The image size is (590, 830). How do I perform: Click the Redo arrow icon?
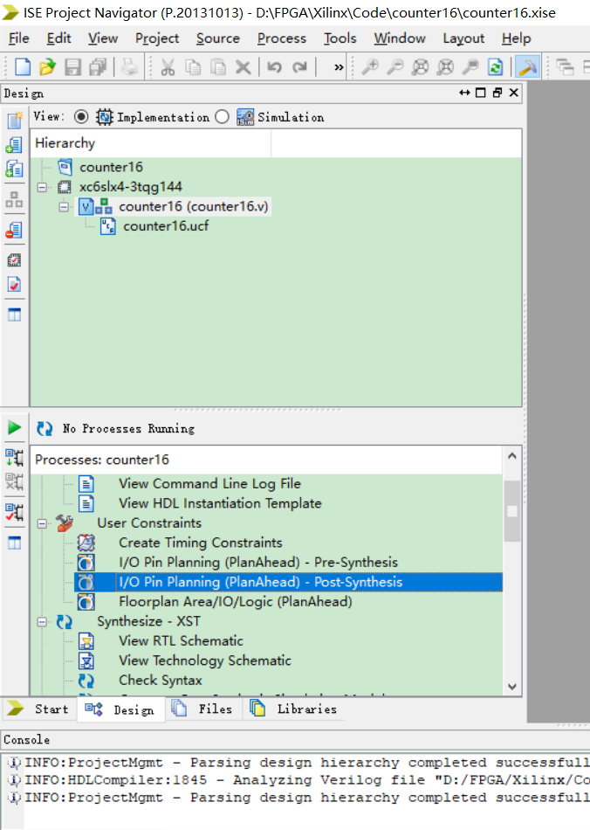click(x=299, y=67)
